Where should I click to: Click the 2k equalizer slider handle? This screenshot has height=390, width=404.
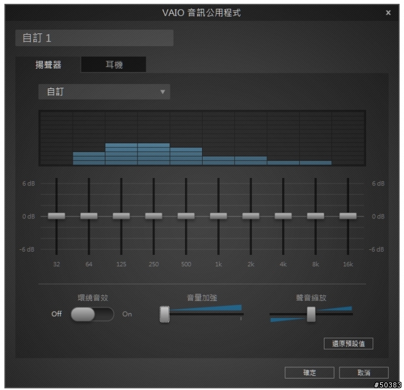251,216
